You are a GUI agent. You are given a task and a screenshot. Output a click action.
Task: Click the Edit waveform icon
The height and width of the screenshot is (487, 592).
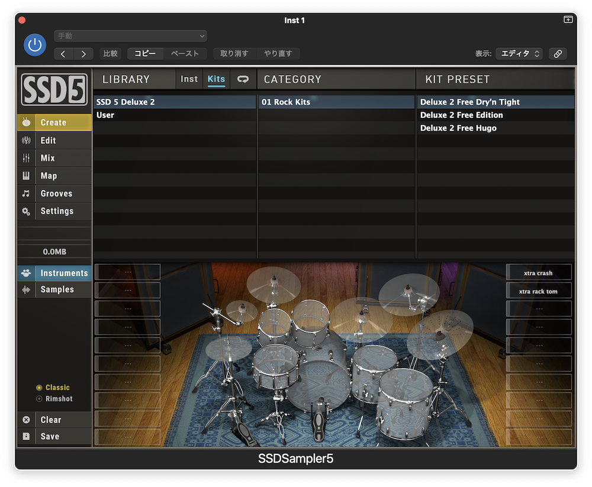[26, 140]
